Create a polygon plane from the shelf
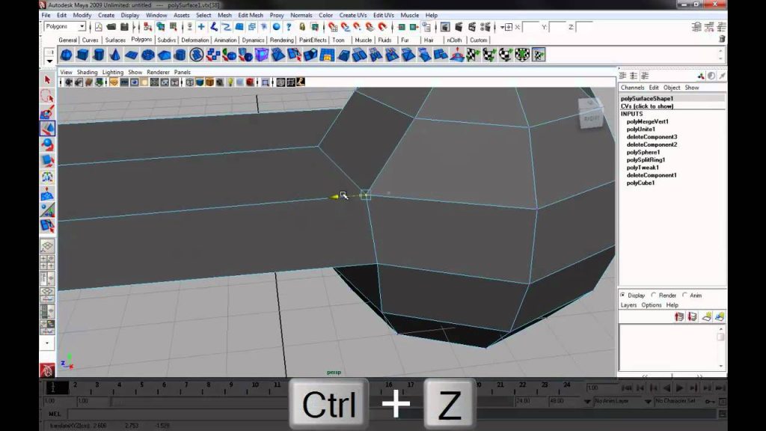Screen dimensions: 766x431 [132, 55]
